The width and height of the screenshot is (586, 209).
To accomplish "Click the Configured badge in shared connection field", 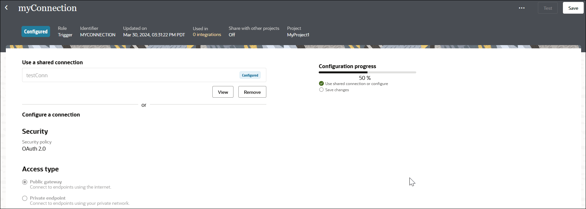I will (x=250, y=75).
